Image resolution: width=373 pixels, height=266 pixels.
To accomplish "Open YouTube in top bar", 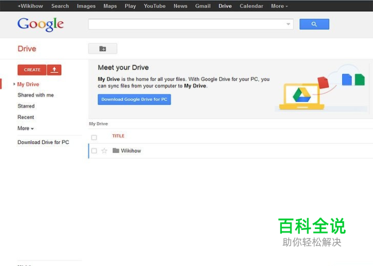I will [155, 6].
